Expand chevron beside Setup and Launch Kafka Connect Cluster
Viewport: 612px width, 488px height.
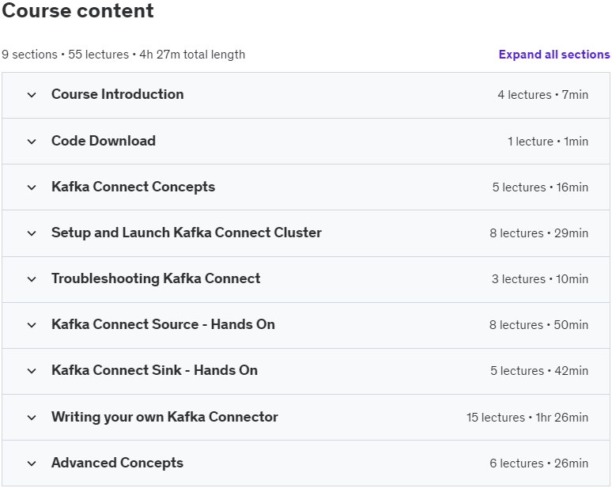click(32, 233)
